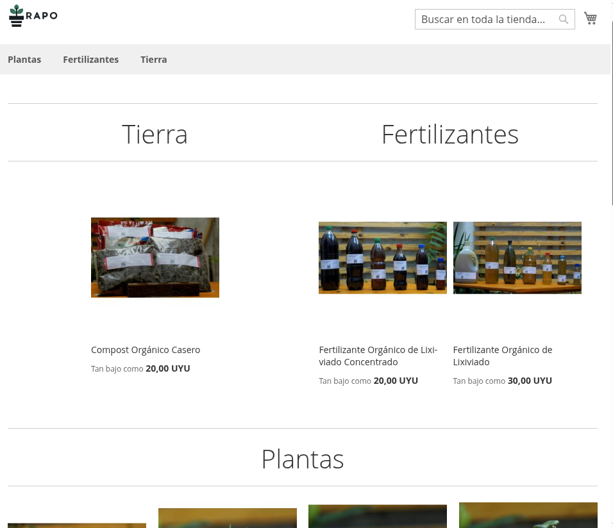Open the Tierra menu item
Screen dimensions: 613x528
tap(154, 60)
